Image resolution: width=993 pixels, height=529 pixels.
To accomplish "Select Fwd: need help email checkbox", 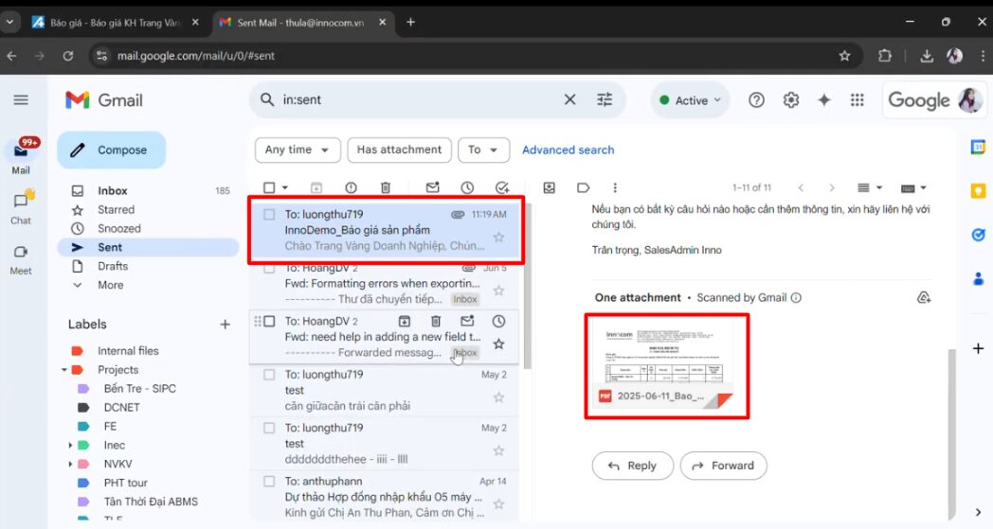I will click(x=269, y=321).
